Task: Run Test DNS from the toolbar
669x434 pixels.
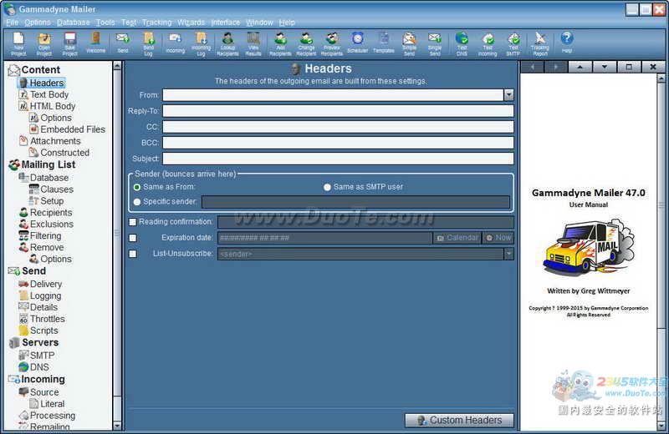Action: (462, 44)
